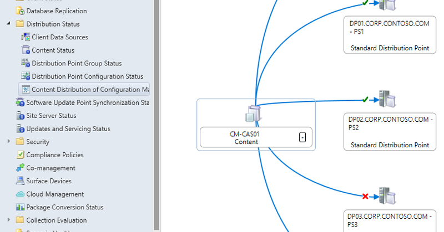Select Database Replication in the tree
The image size is (444, 232).
(x=57, y=11)
